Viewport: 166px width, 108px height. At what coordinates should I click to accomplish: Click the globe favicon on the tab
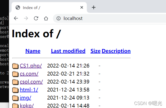18,7
